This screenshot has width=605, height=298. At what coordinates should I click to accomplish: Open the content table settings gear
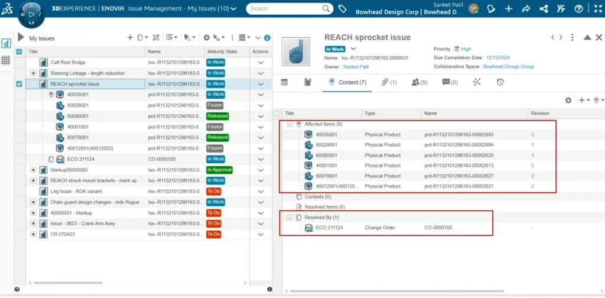(568, 101)
